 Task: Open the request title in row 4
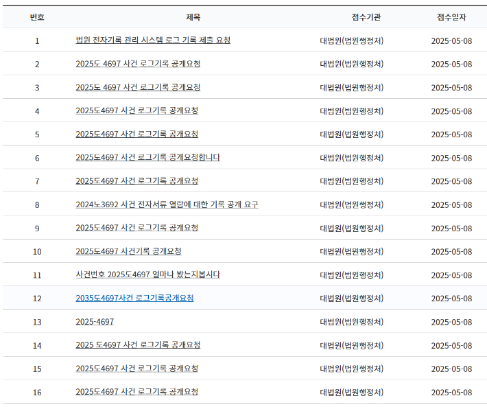click(x=136, y=111)
